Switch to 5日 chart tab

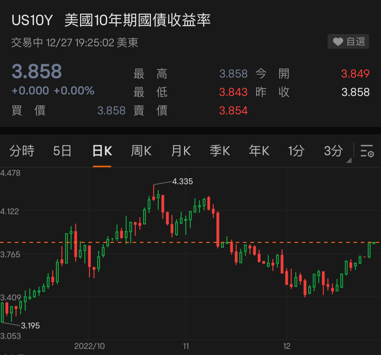[62, 151]
